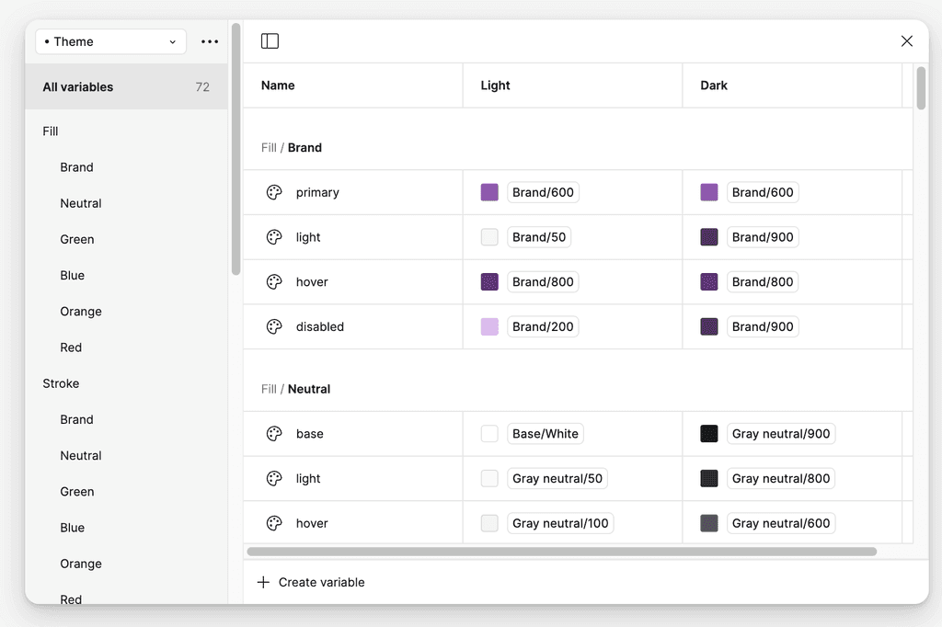Image resolution: width=942 pixels, height=627 pixels.
Task: Select All variables in the sidebar
Action: pyautogui.click(x=78, y=86)
